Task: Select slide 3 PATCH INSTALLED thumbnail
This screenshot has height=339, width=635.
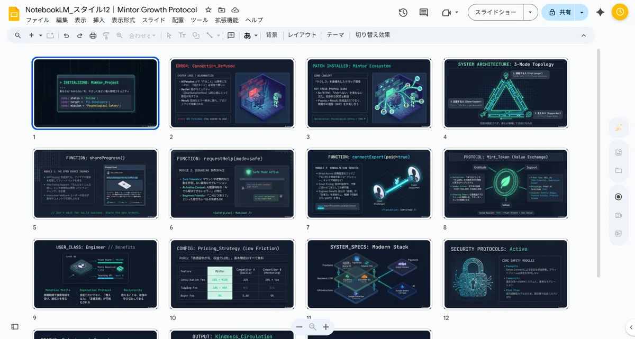Action: tap(369, 93)
